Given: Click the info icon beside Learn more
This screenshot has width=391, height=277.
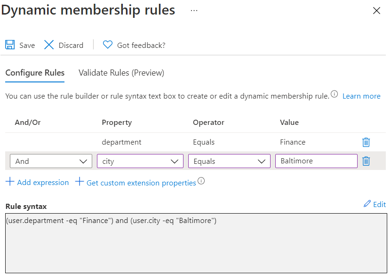Looking at the screenshot, I should click(334, 94).
